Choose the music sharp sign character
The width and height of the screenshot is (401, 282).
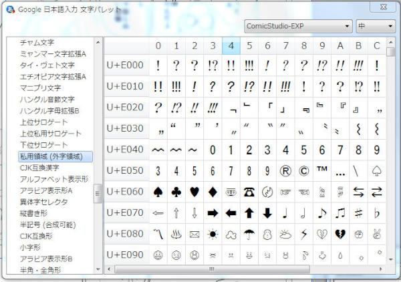[358, 213]
